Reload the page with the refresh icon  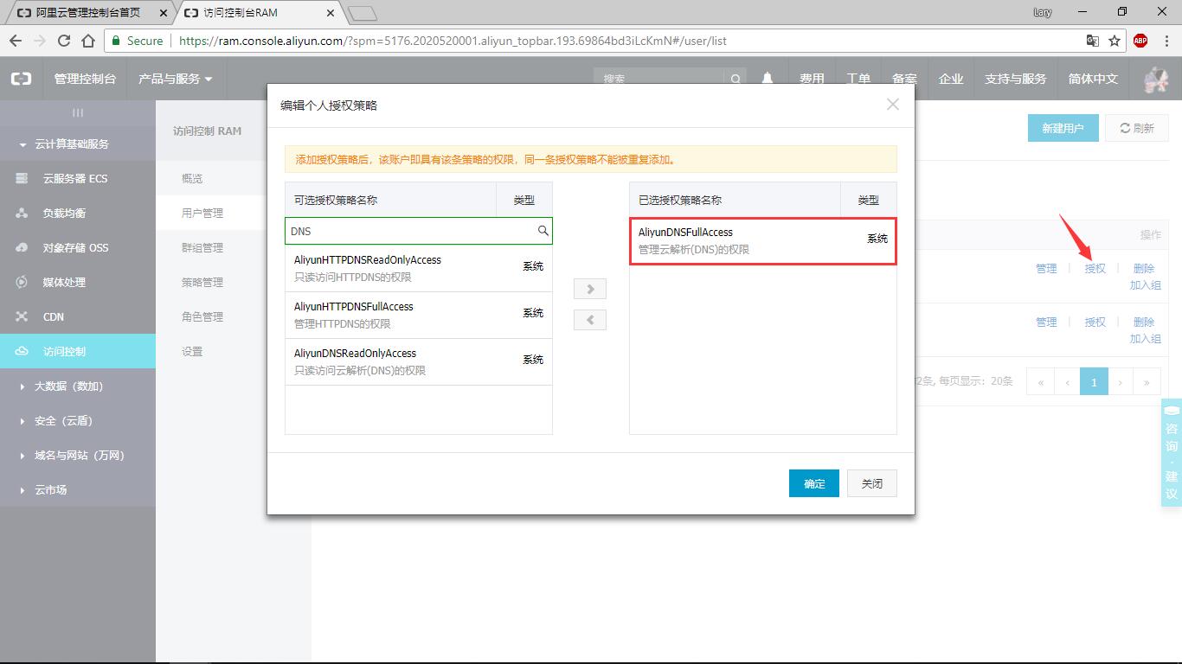[x=64, y=41]
